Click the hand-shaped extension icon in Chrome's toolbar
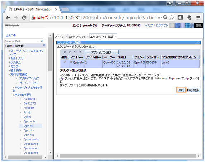205x162 pixels. [189, 18]
